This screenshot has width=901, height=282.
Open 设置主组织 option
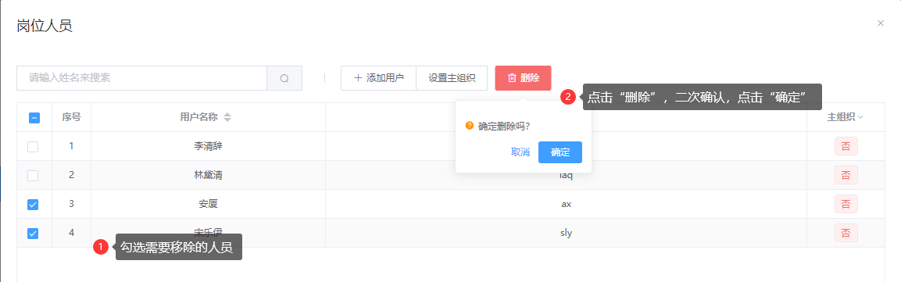[x=452, y=78]
